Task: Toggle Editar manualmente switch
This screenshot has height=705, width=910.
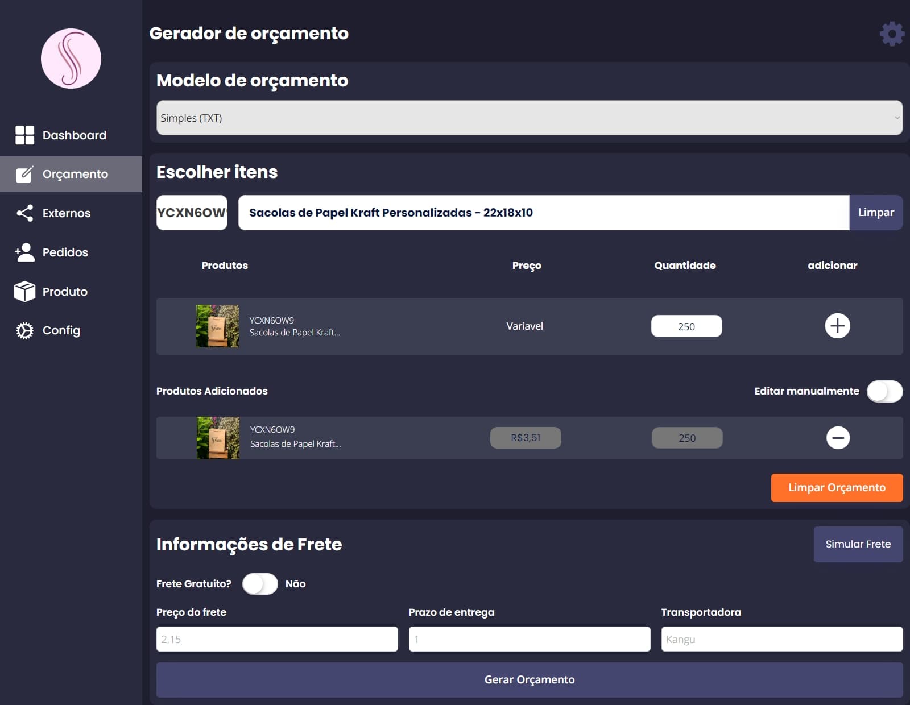Action: point(884,391)
